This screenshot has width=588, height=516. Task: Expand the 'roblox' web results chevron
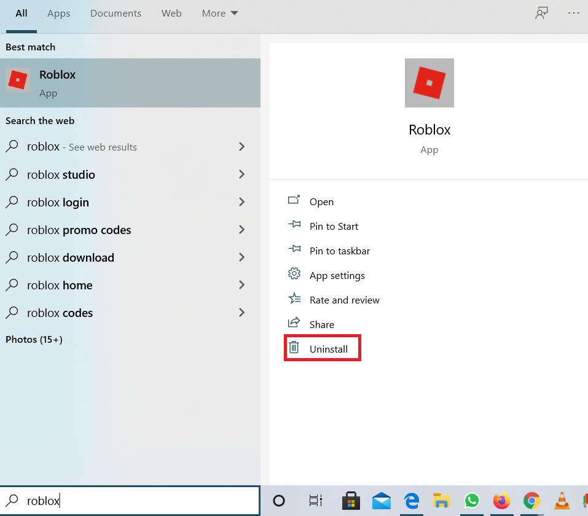click(x=242, y=147)
